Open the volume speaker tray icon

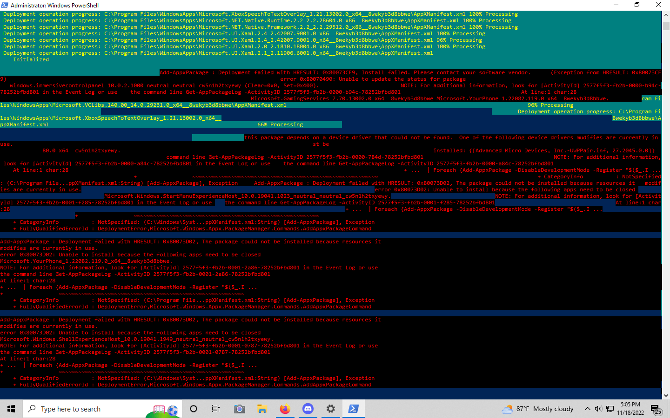[x=598, y=409]
